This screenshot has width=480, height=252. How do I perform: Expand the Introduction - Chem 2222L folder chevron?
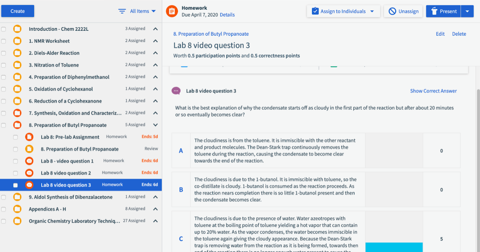(156, 29)
